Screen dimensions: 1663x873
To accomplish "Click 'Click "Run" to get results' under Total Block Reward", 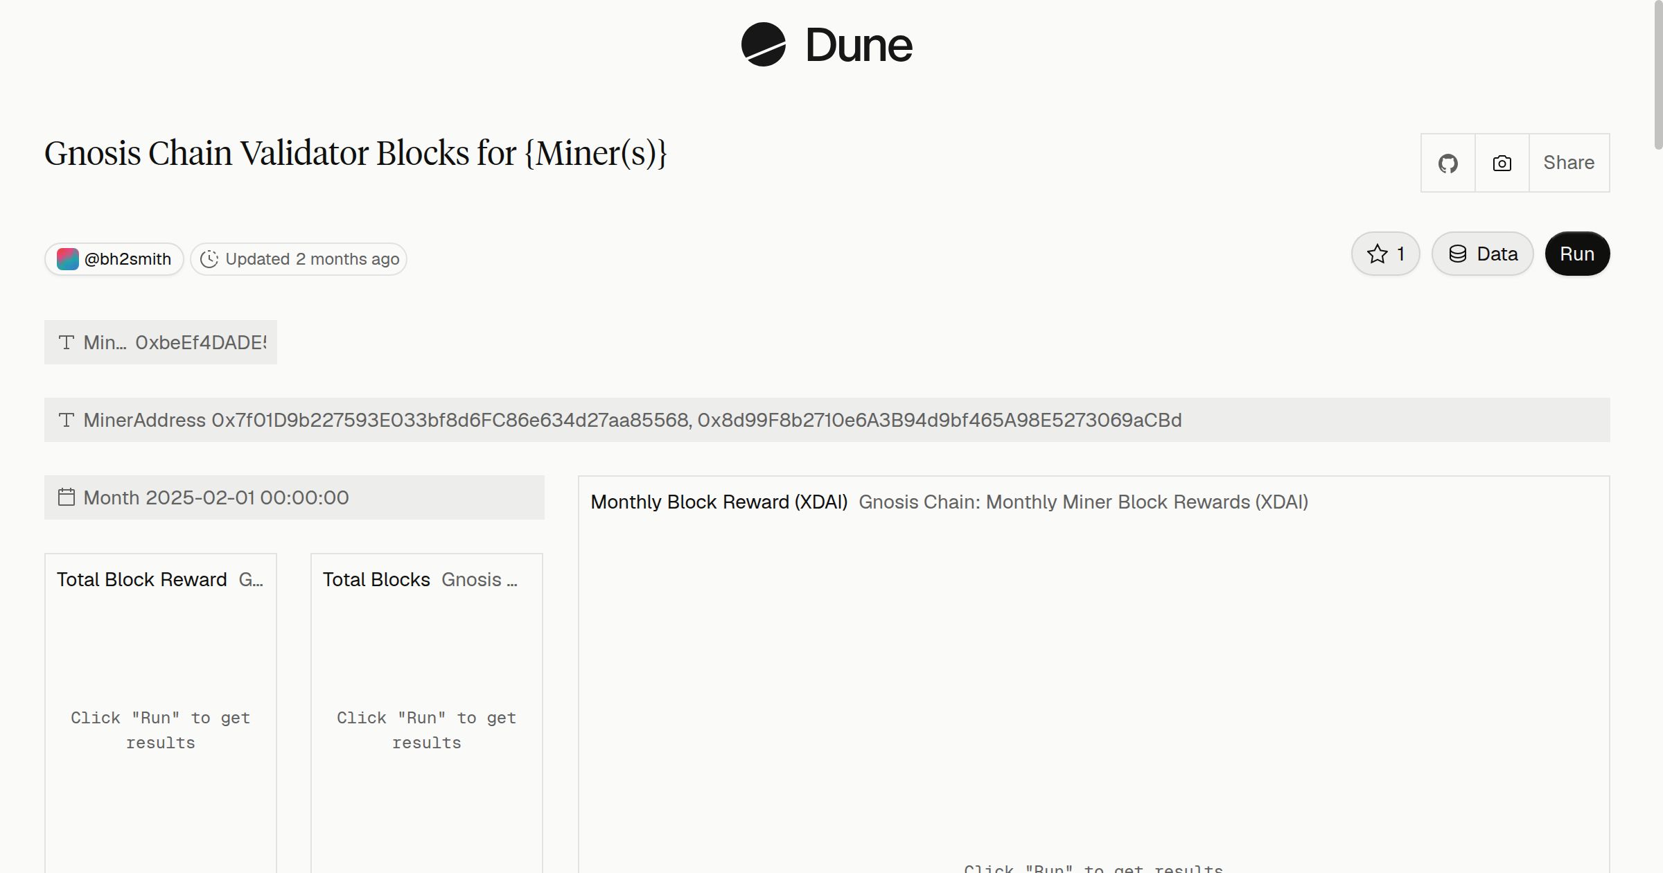I will (x=161, y=730).
